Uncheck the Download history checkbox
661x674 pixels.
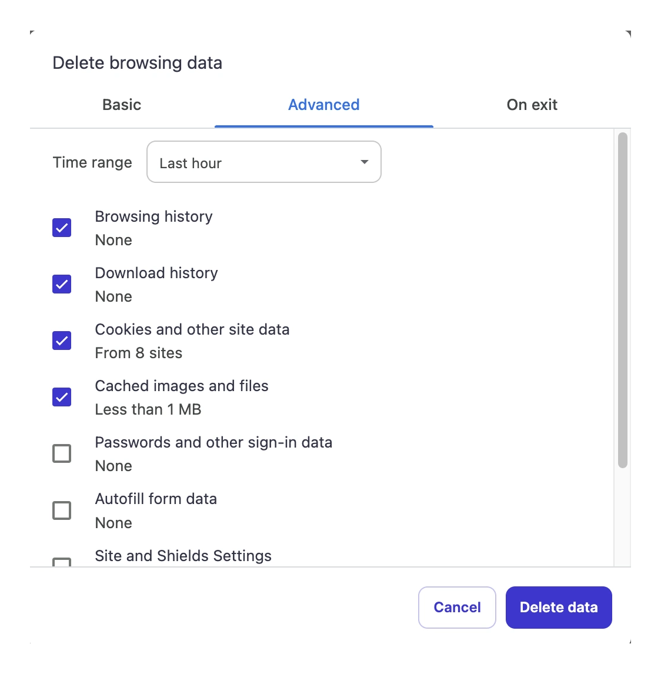pyautogui.click(x=61, y=284)
